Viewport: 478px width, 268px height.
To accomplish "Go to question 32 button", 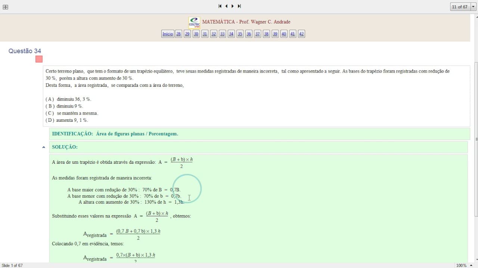I will point(214,34).
